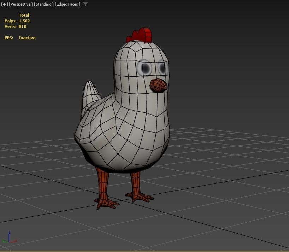
Task: Click the front orange foot
Action: coord(106,204)
